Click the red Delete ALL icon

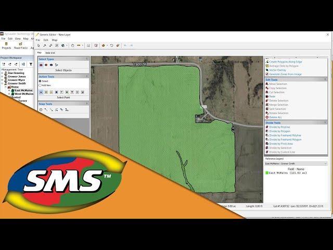[267, 117]
